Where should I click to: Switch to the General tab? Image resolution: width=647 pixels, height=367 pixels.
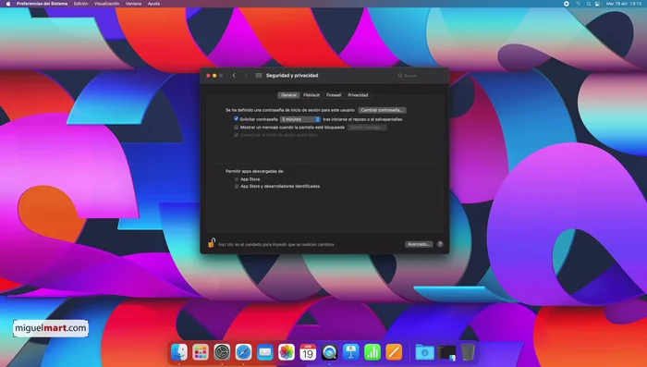coord(288,95)
